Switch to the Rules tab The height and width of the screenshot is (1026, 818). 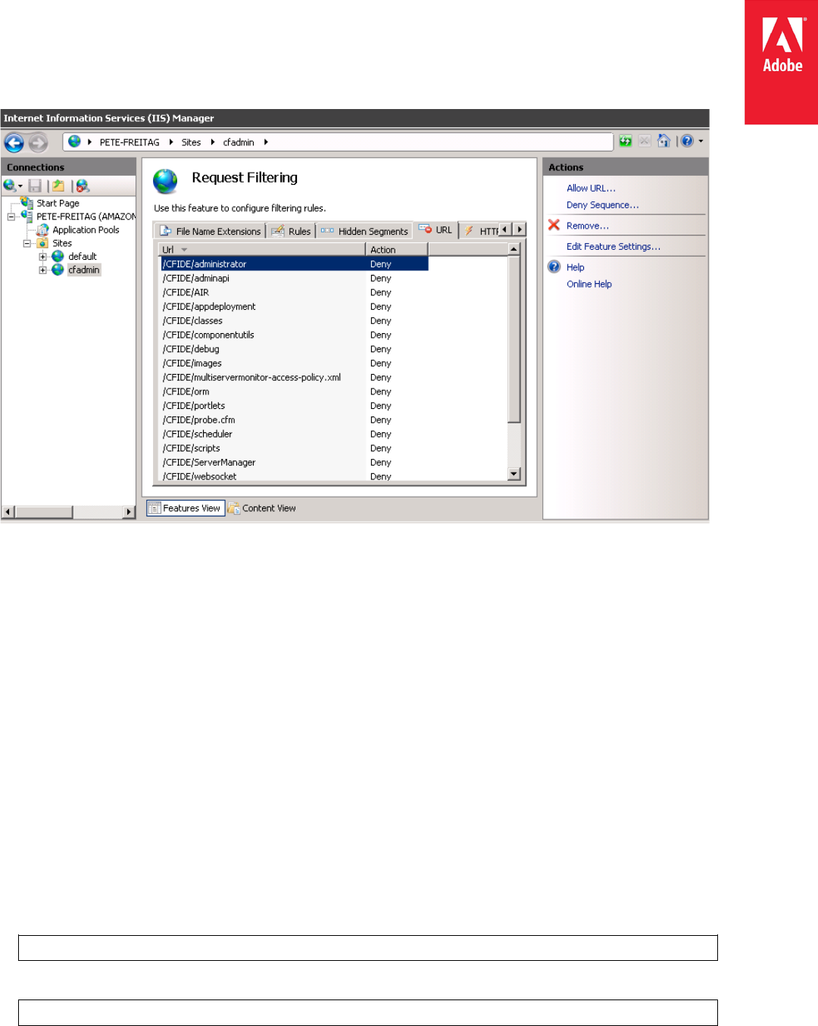tap(291, 231)
